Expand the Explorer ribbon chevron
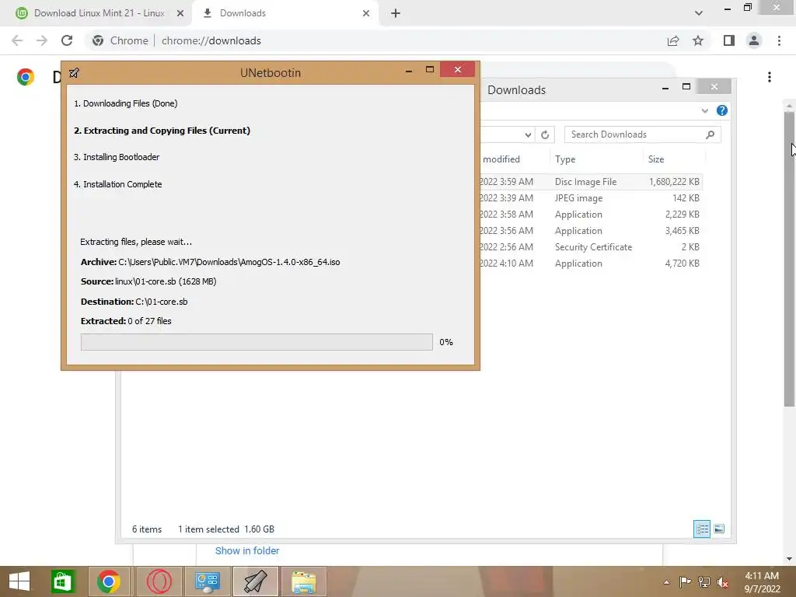 (704, 110)
